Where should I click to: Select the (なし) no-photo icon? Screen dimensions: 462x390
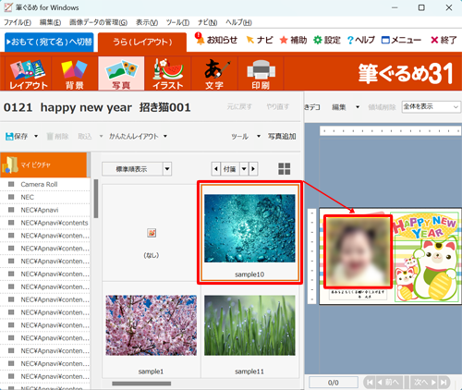[152, 233]
